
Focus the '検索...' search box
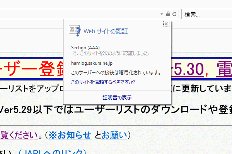point(207,14)
